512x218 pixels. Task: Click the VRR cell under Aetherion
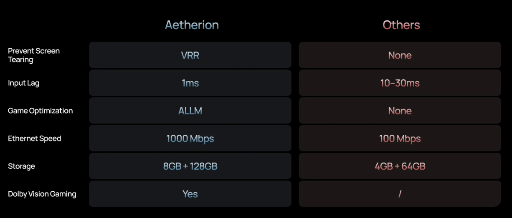tap(190, 55)
